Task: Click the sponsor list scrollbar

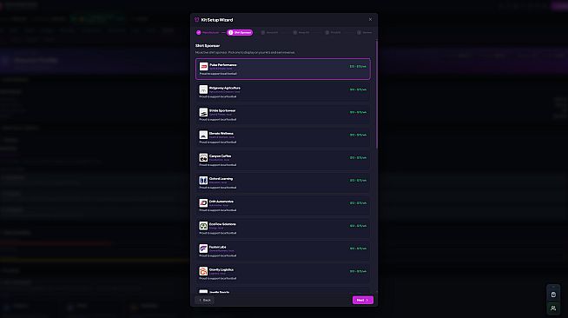Action: (x=377, y=94)
